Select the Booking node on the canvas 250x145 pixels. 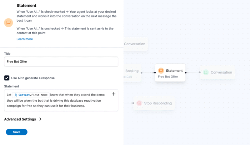click(132, 73)
